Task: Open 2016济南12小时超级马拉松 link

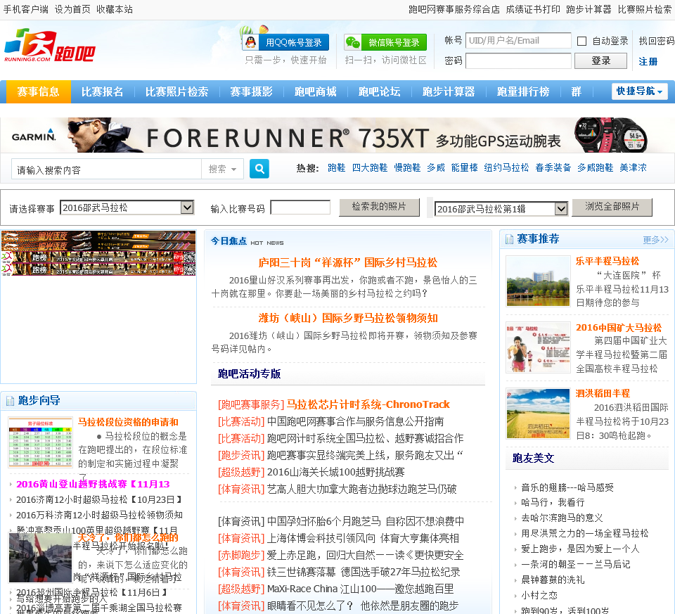Action: coord(99,500)
